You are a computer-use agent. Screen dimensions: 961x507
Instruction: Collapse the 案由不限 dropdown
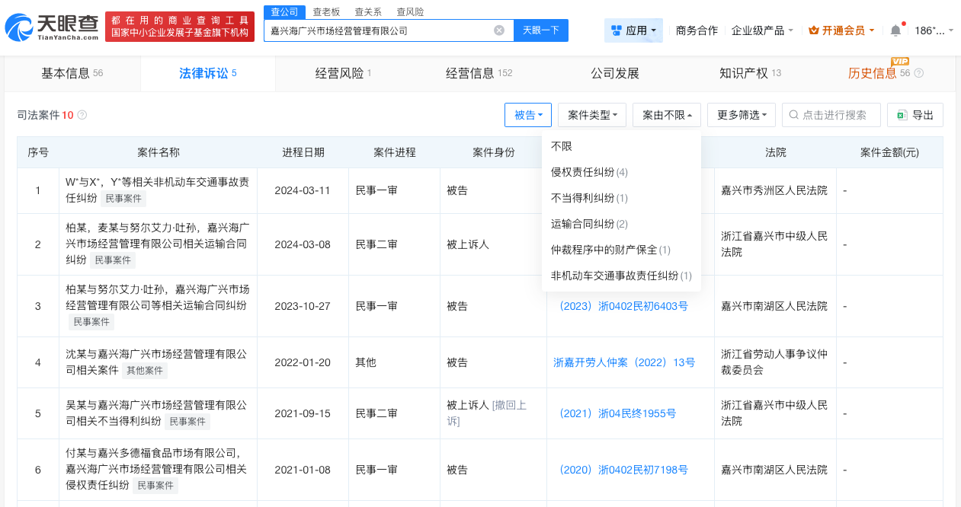(x=667, y=115)
